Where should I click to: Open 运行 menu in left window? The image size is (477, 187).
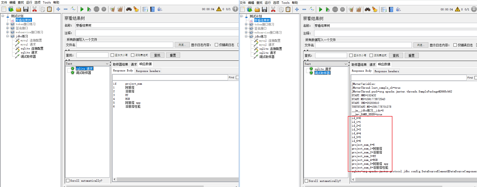point(29,2)
